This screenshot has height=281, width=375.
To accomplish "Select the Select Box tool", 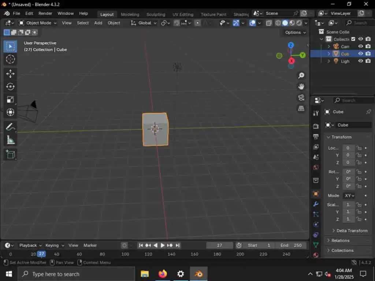I will 10,46.
